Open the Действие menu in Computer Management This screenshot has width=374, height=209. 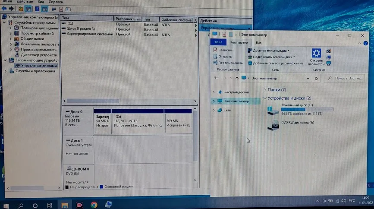coord(25,2)
